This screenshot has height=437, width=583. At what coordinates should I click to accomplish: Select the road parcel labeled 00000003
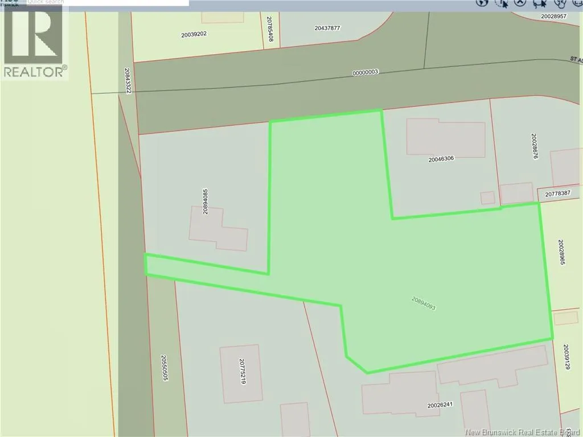(366, 73)
